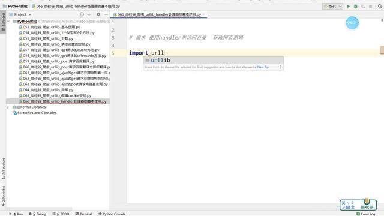Image resolution: width=384 pixels, height=216 pixels.
Task: Click the Next Tip link in the completion popup
Action: click(x=263, y=67)
